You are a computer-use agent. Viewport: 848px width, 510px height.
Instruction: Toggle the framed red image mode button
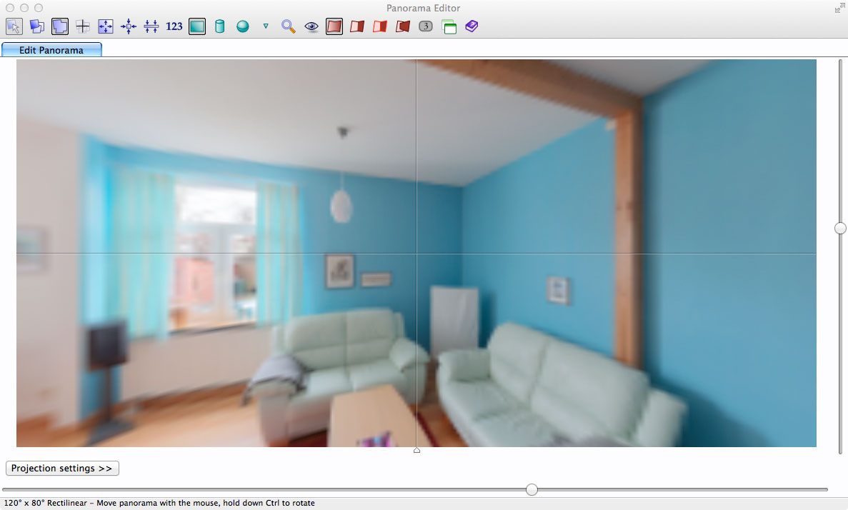tap(334, 26)
